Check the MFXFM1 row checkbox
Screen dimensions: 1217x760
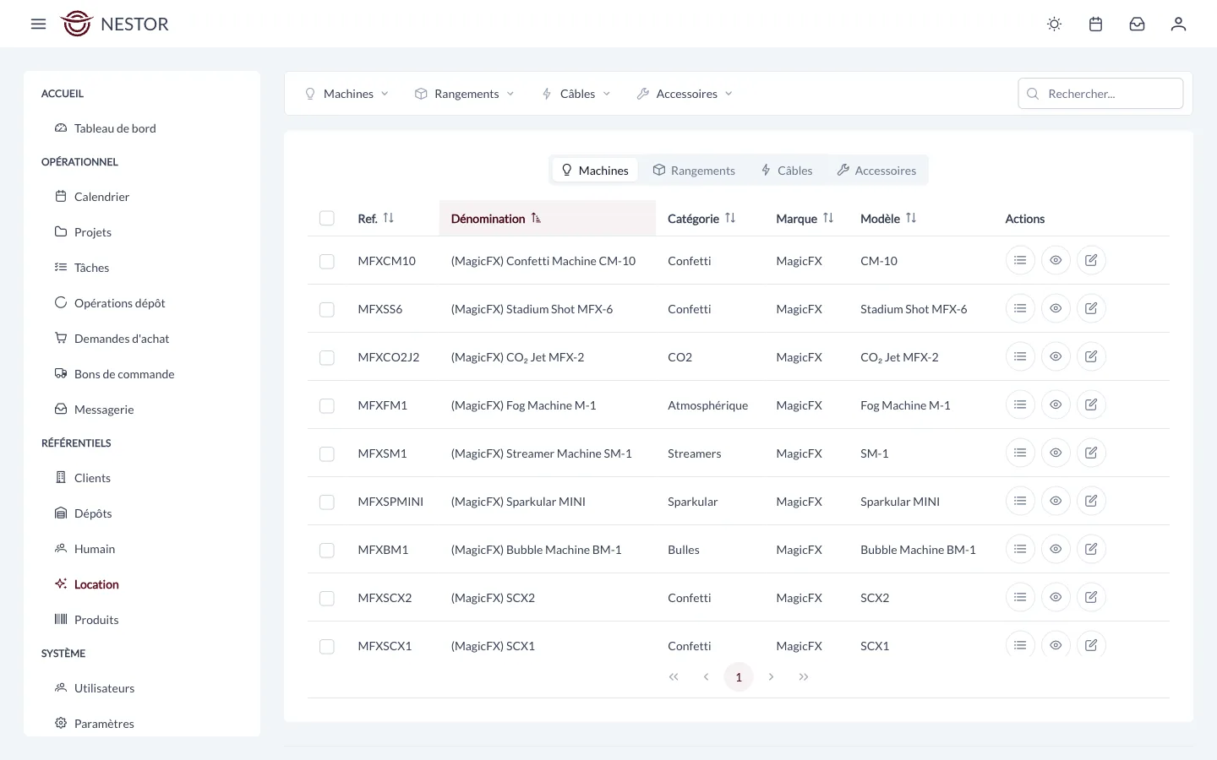pos(327,406)
